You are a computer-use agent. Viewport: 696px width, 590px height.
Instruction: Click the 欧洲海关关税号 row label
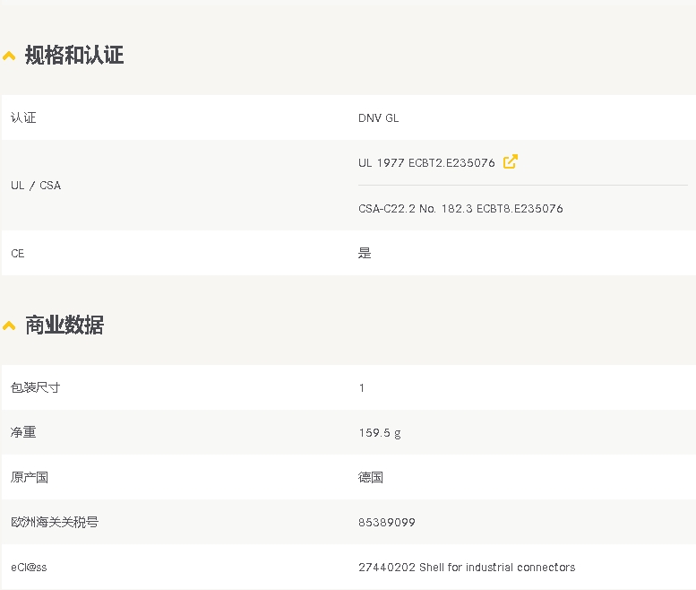click(x=55, y=522)
